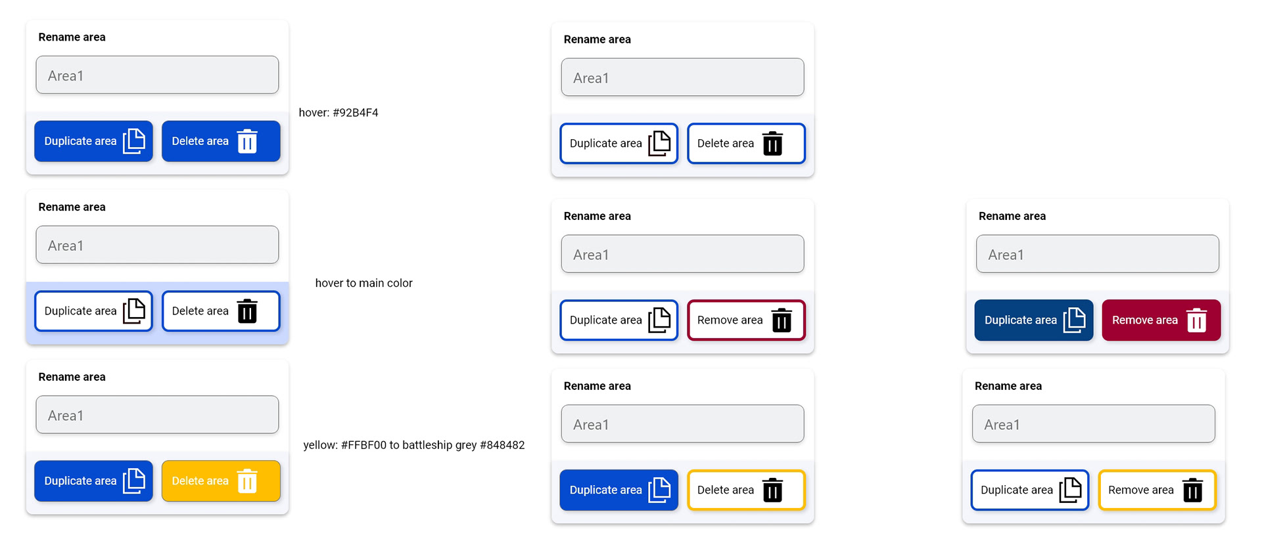Viewport: 1262px width, 558px height.
Task: Click trash icon on solid yellow Delete area button
Action: click(247, 481)
